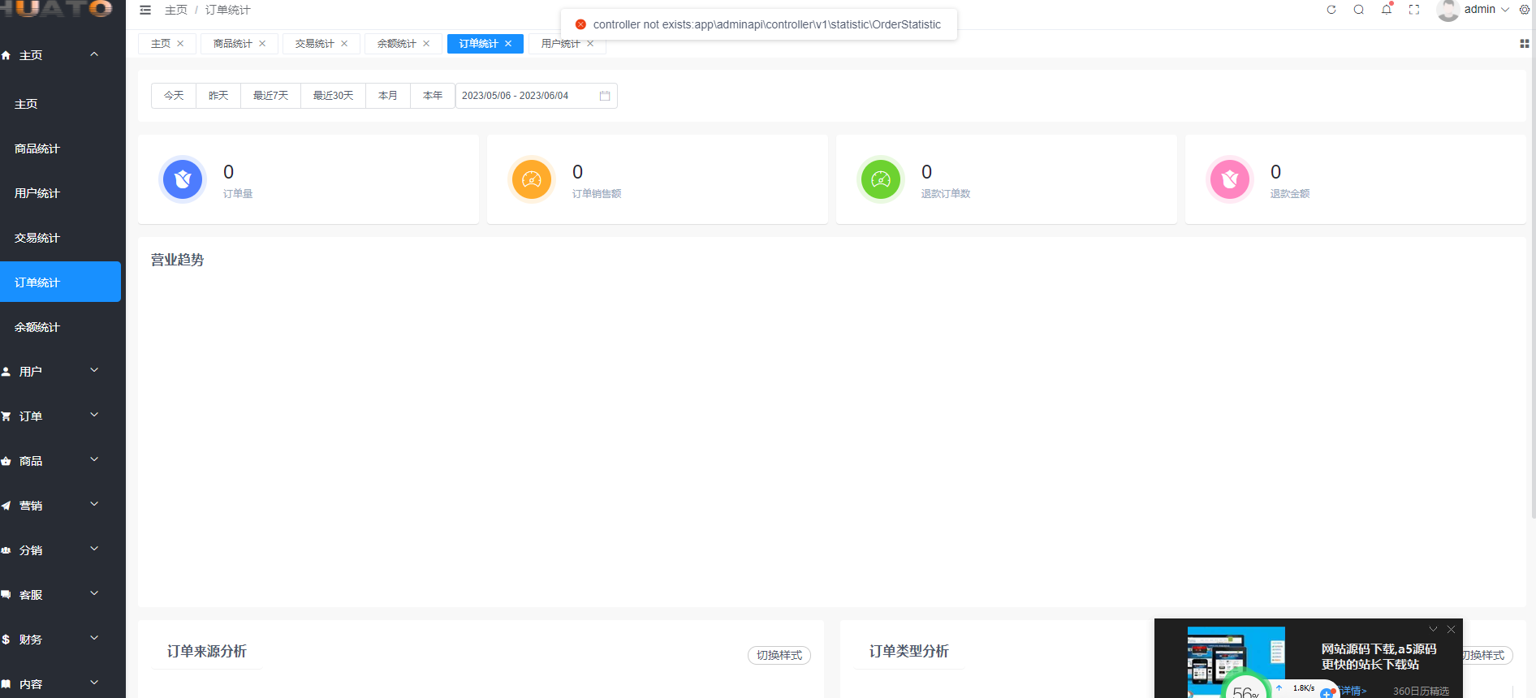Image resolution: width=1536 pixels, height=698 pixels.
Task: Switch to the 商品统计 tab
Action: click(233, 44)
